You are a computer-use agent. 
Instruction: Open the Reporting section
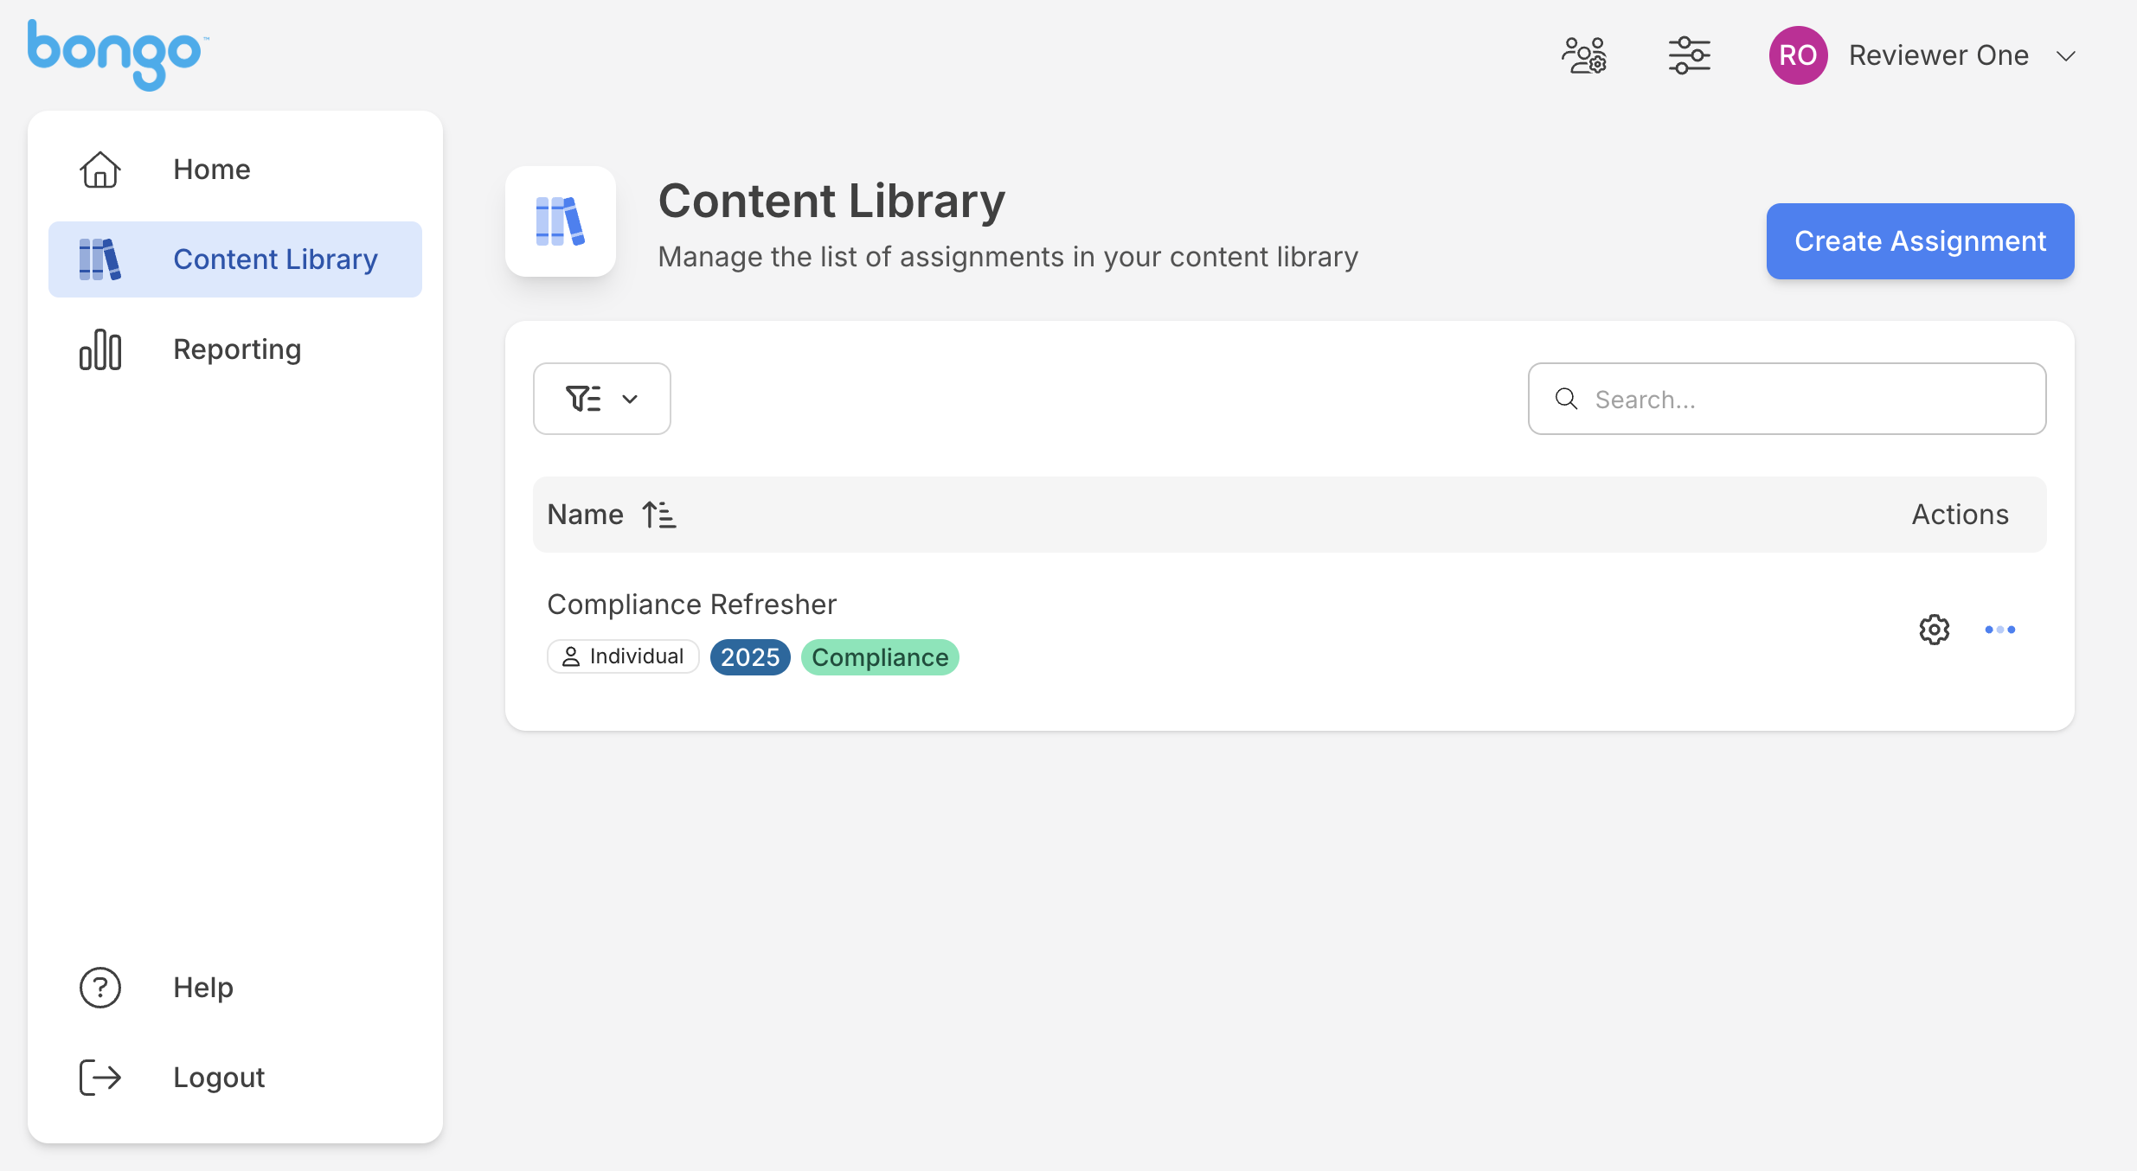[236, 349]
